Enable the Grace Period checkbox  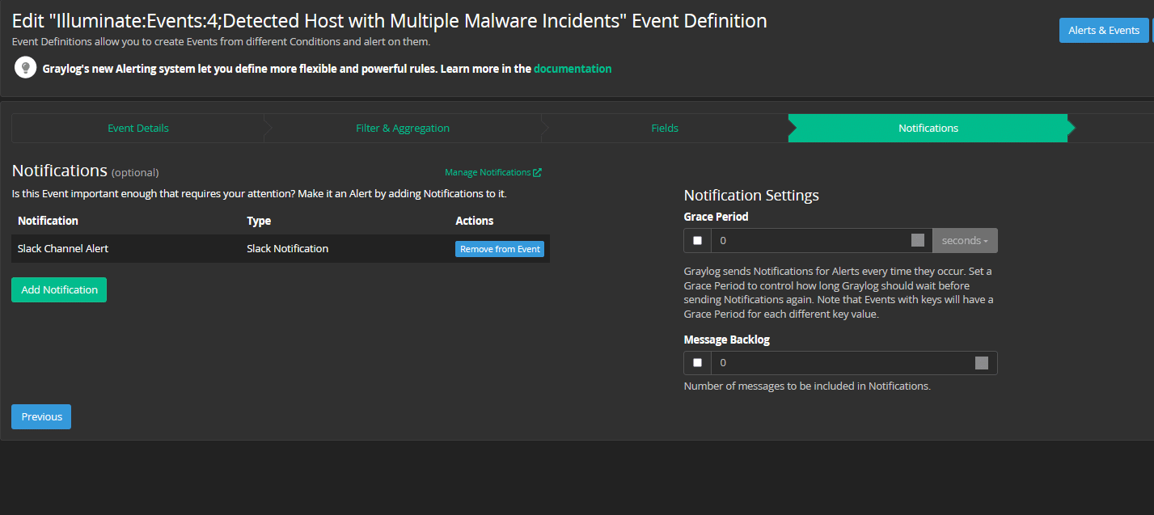[x=696, y=240]
